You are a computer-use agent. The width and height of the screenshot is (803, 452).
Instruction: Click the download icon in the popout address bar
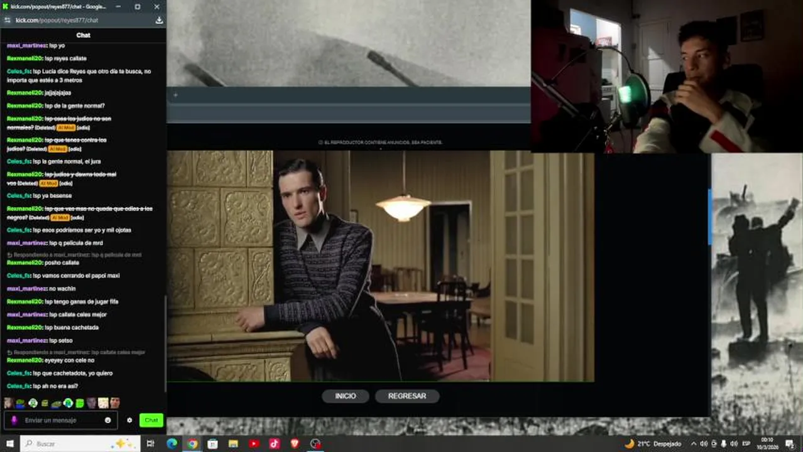[159, 20]
